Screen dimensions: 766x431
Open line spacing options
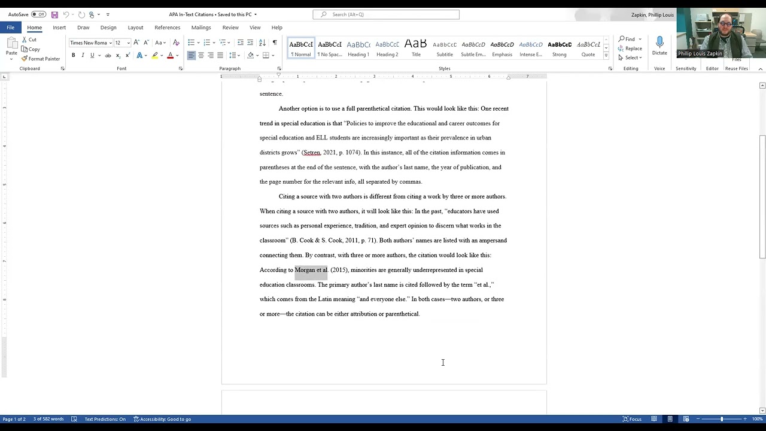[235, 55]
